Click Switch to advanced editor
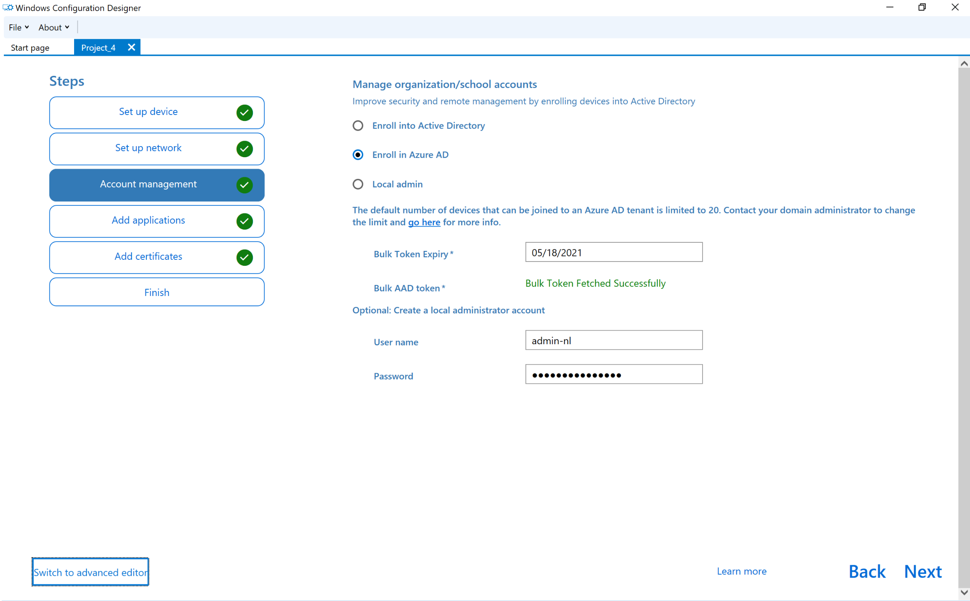The image size is (970, 601). pos(90,572)
